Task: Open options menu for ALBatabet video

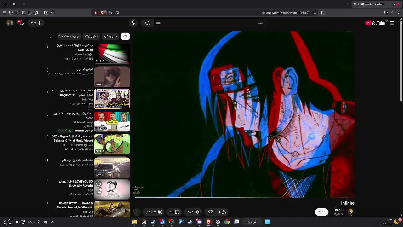Action: pos(47,114)
